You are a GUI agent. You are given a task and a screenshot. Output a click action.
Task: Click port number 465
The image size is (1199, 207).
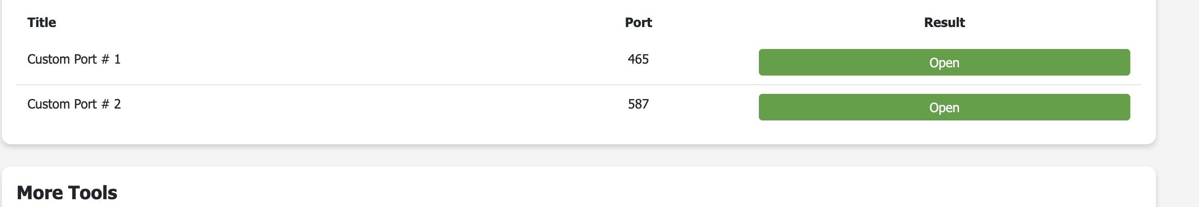pyautogui.click(x=638, y=59)
